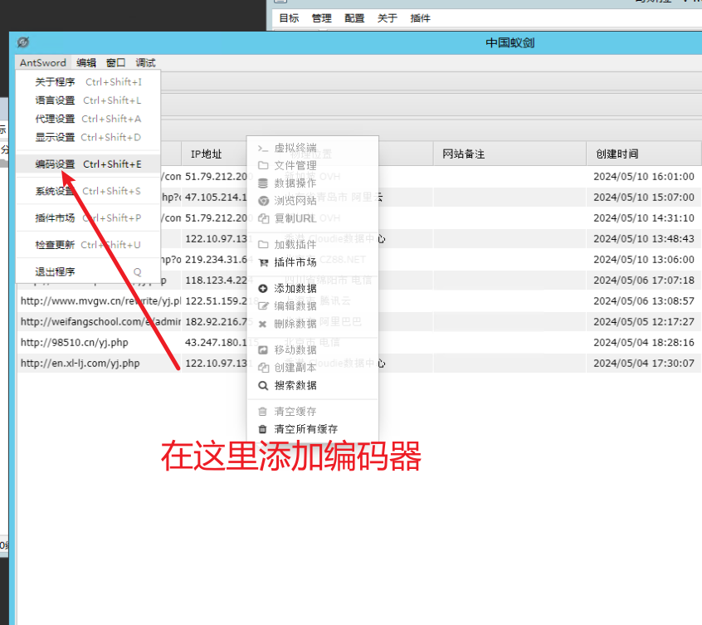Image resolution: width=702 pixels, height=625 pixels.
Task: Sort by the 创建时间 column header
Action: [617, 154]
